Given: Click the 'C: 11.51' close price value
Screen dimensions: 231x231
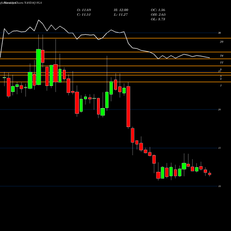Looking at the screenshot, I should point(84,15).
